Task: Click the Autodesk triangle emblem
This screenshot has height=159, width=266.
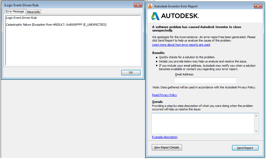Action: (155, 16)
